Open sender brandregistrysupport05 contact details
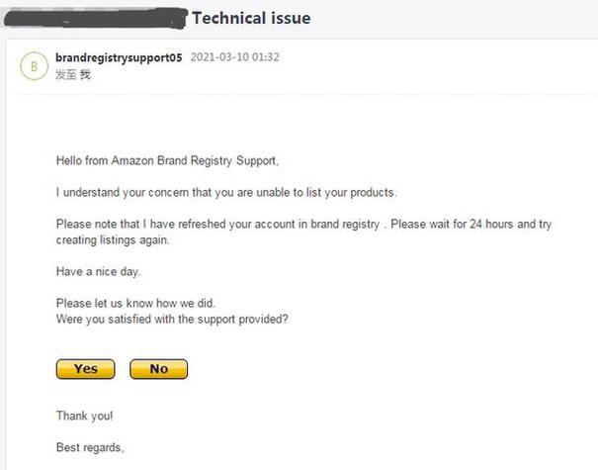This screenshot has width=598, height=470. coord(119,57)
